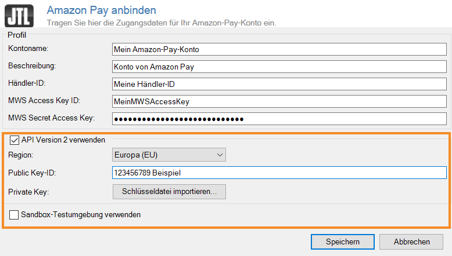Enable Sandbox-Testumgebung verwenden checkbox

click(x=15, y=215)
